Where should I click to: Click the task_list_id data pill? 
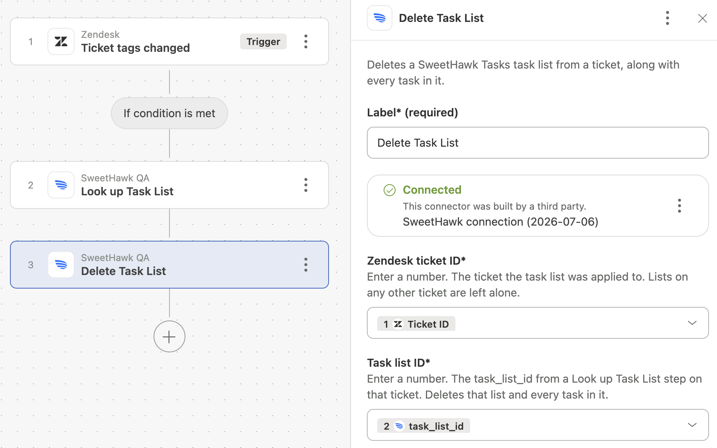[424, 426]
